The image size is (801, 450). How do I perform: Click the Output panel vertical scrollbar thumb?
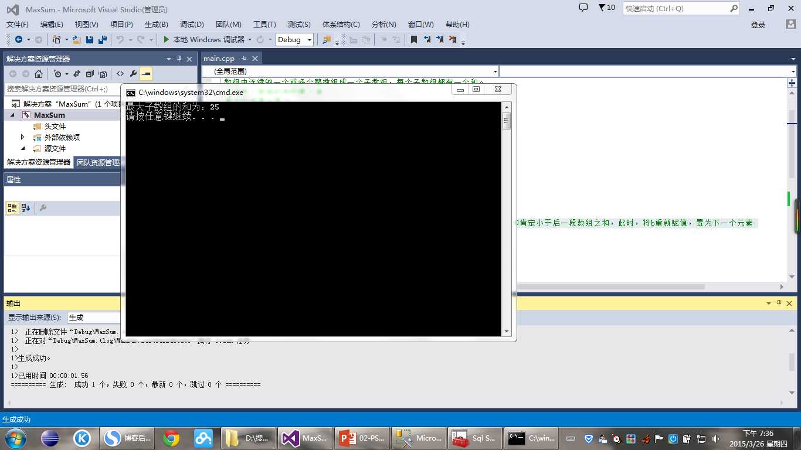point(792,362)
